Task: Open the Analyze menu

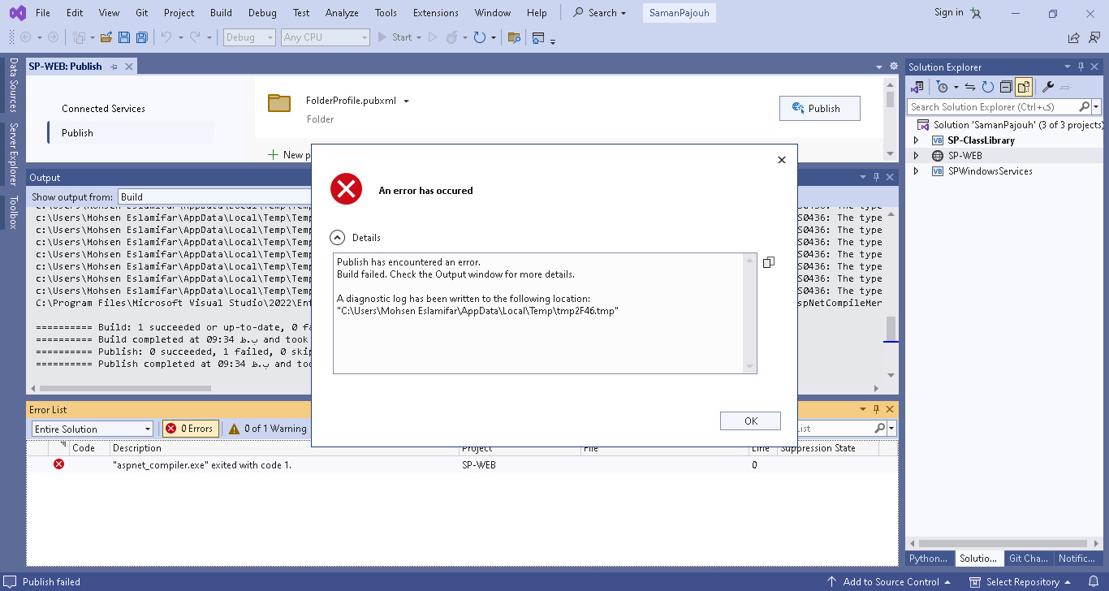Action: coord(342,13)
